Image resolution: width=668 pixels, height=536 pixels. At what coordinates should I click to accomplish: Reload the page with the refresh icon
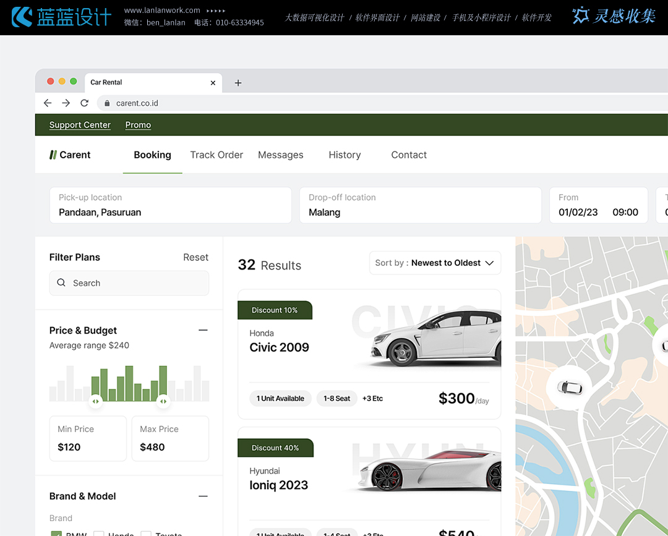point(85,103)
